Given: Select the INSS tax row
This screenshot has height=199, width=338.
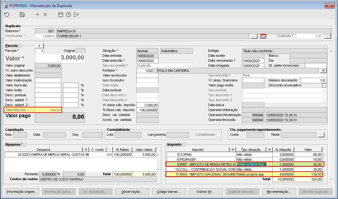Looking at the screenshot, I should [245, 174].
